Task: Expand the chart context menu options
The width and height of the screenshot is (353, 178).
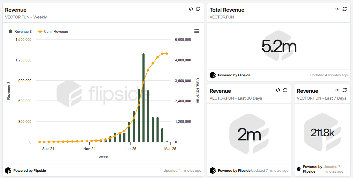Action: coord(197,31)
